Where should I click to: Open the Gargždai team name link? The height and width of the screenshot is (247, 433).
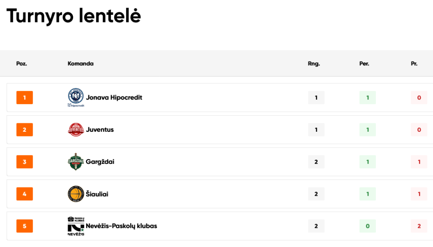[x=100, y=162]
